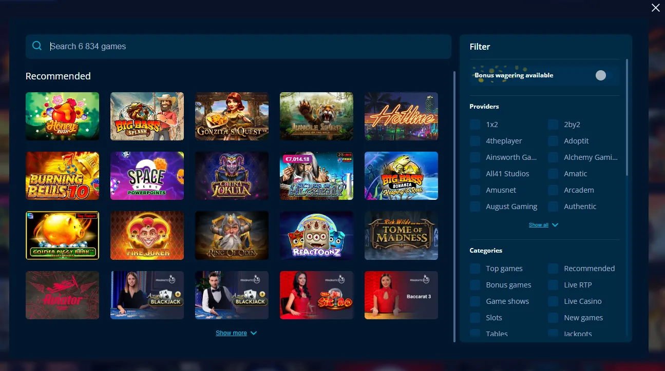
Task: Launch the Hotline game tile
Action: point(401,116)
